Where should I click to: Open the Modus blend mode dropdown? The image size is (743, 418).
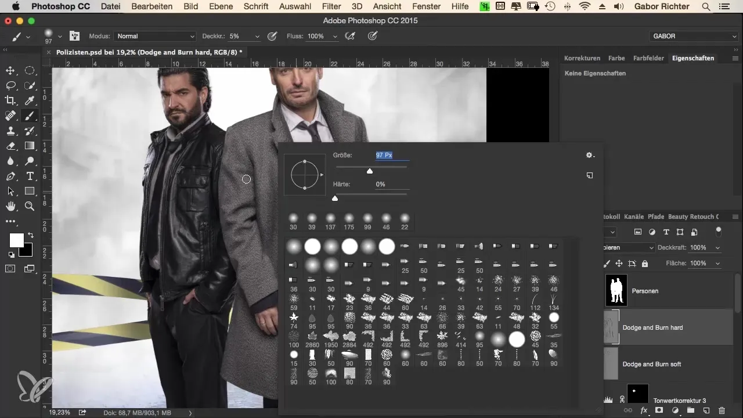(154, 36)
